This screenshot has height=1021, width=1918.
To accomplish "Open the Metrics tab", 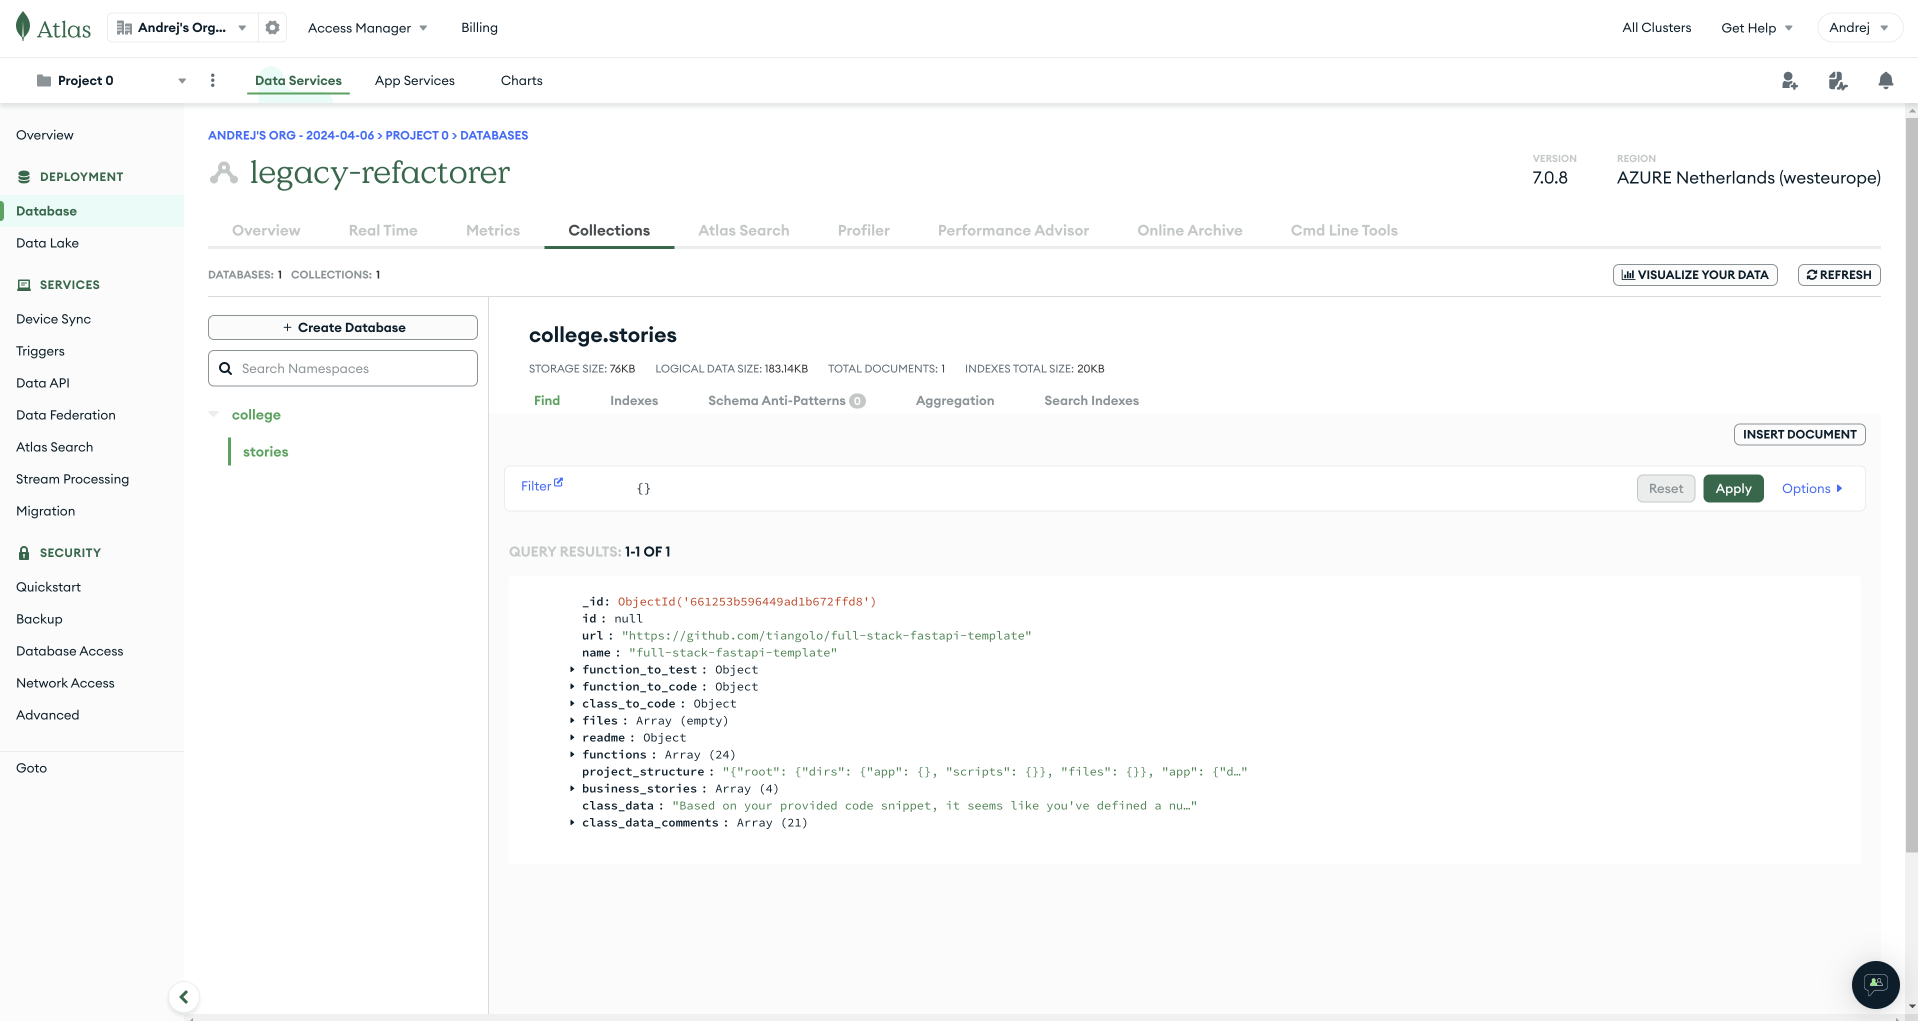I will [492, 230].
